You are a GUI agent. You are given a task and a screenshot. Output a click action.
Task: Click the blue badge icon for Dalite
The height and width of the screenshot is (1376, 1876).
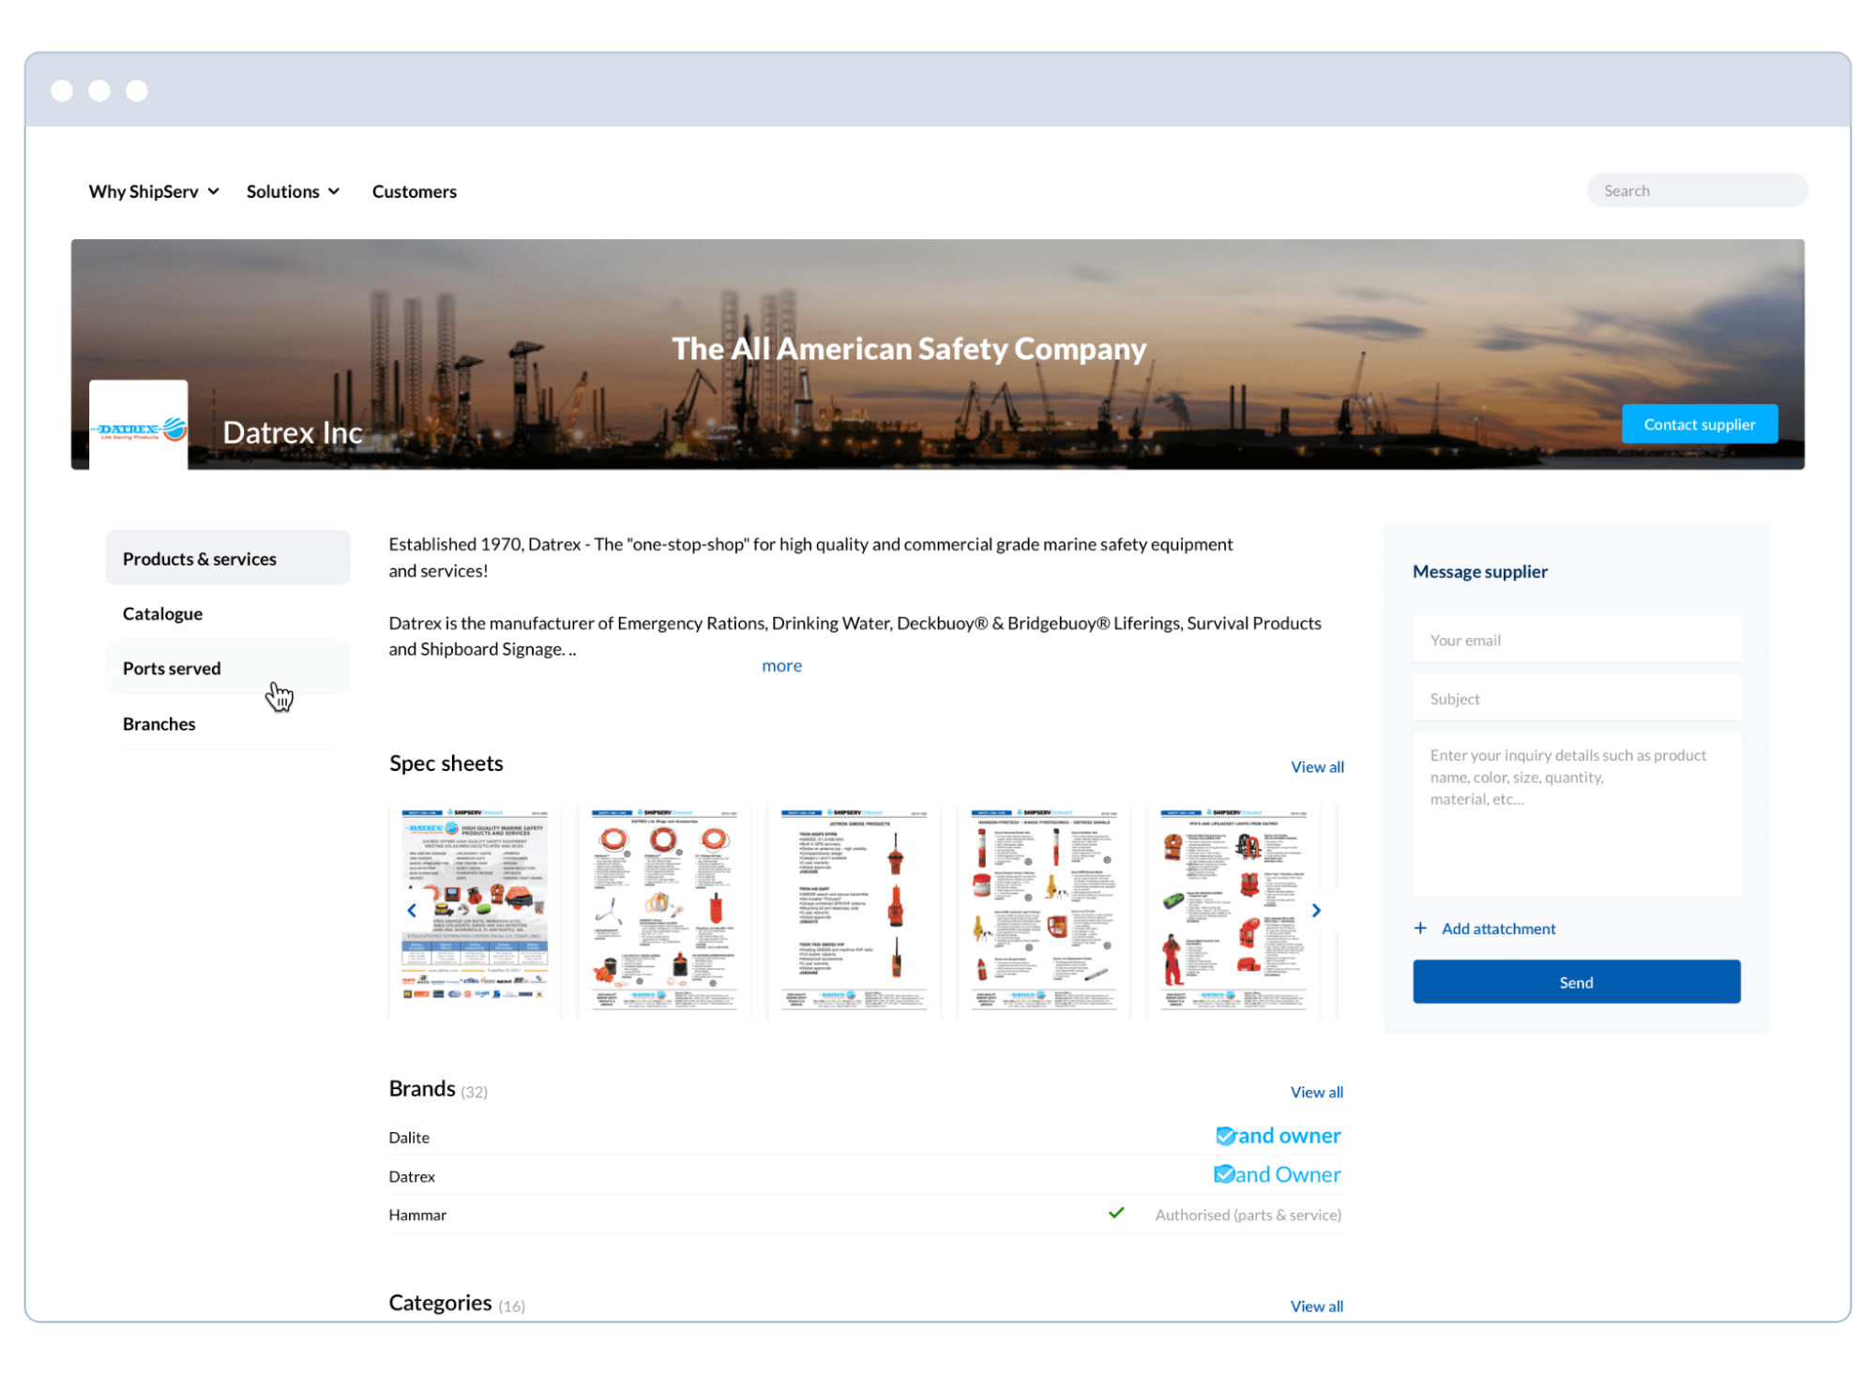1225,1136
